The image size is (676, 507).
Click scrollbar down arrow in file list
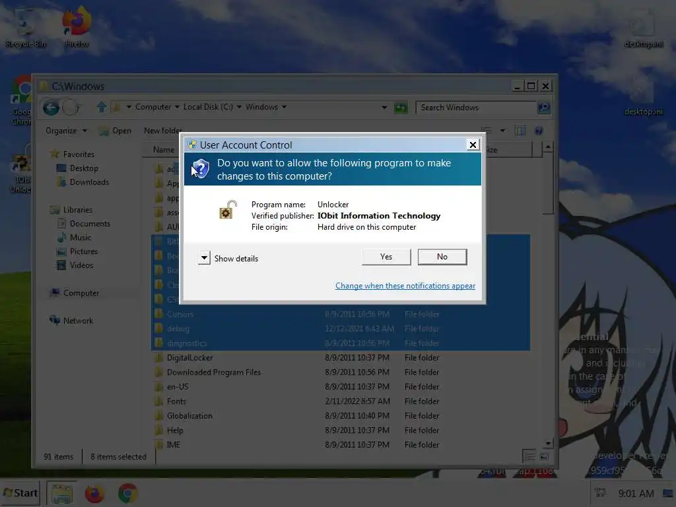pyautogui.click(x=548, y=444)
